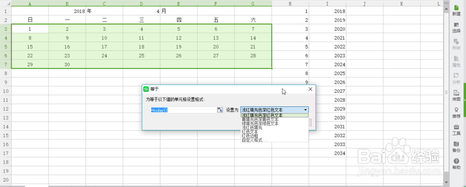This screenshot has height=187, width=466.
Task: Choose 浅红色填充 format option
Action: coord(274,128)
